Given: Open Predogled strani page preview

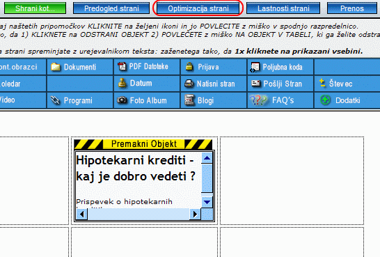Looking at the screenshot, I should 111,8.
